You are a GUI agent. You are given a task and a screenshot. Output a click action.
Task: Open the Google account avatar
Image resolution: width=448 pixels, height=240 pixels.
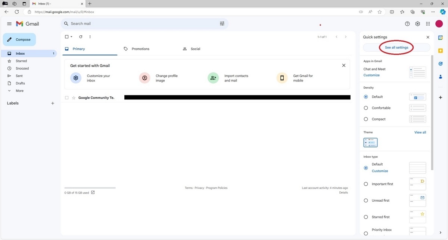[x=439, y=24]
